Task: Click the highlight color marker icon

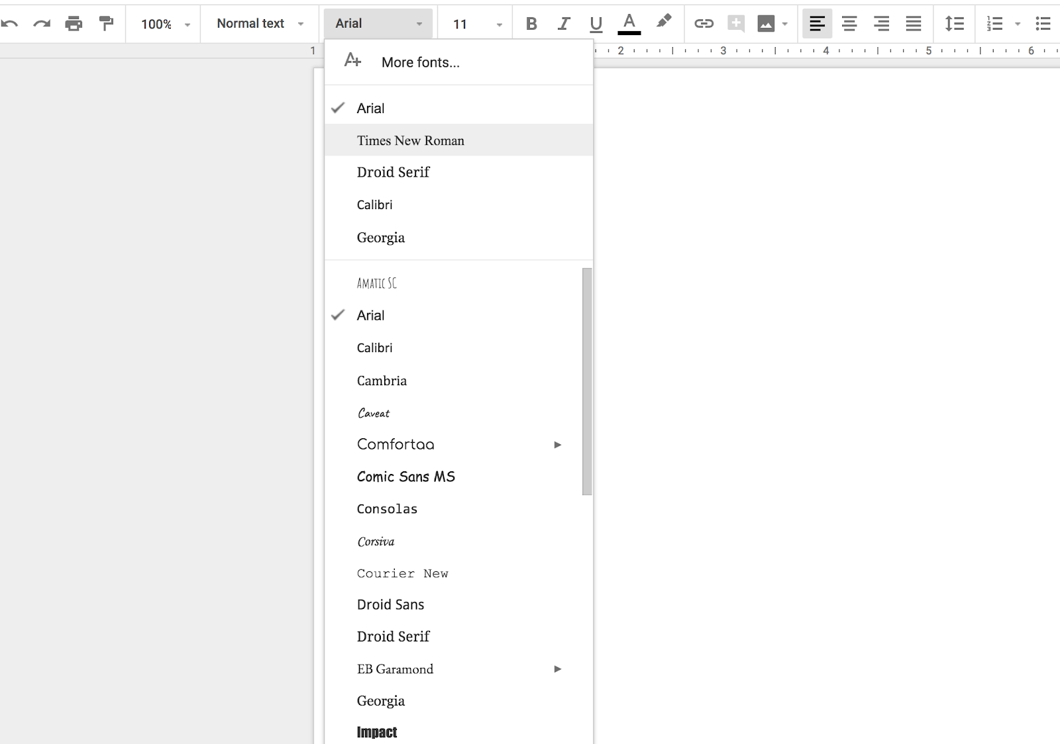Action: coord(663,22)
